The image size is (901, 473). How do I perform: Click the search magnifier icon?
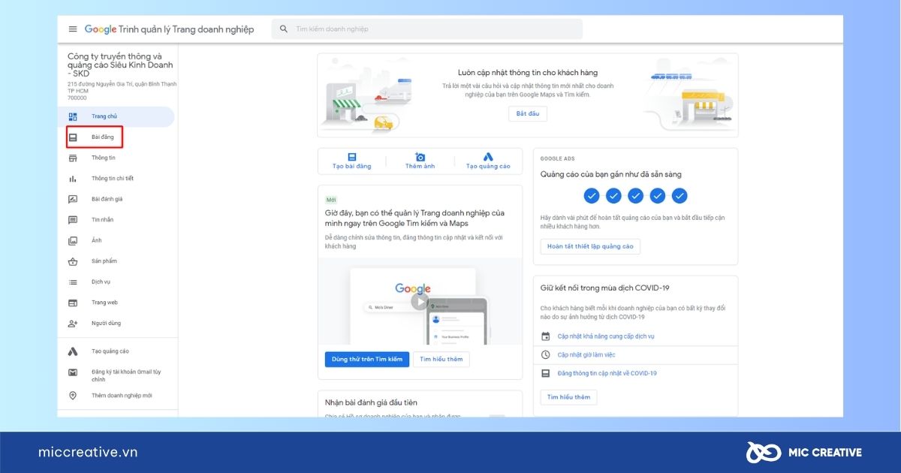(x=284, y=29)
